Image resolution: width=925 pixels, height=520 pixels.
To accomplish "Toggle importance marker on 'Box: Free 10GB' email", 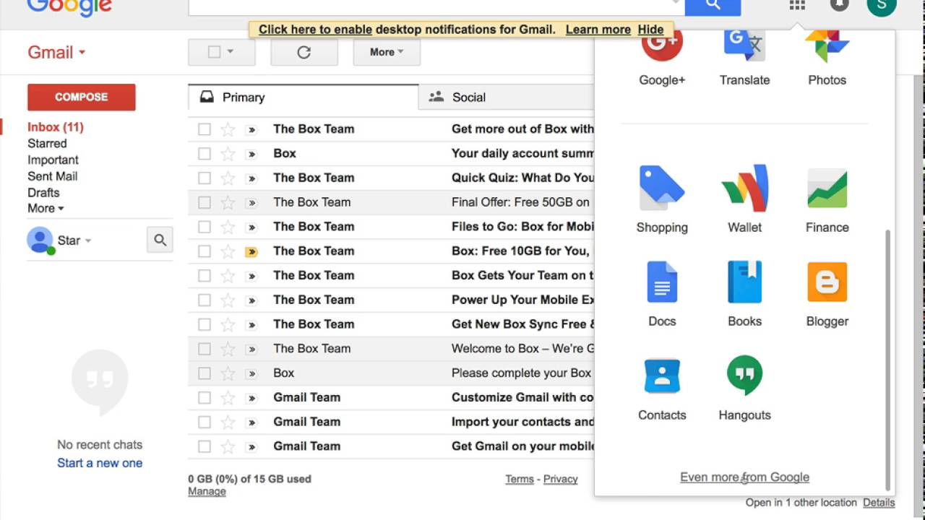I will pos(251,251).
